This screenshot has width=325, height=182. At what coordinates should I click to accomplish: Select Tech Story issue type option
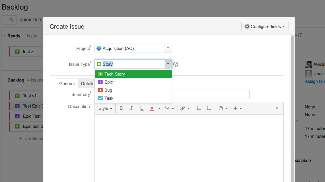click(133, 74)
